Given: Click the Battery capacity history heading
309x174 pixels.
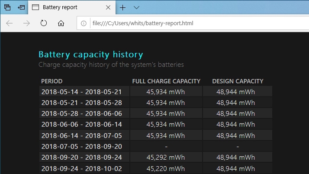Looking at the screenshot, I should coord(90,55).
